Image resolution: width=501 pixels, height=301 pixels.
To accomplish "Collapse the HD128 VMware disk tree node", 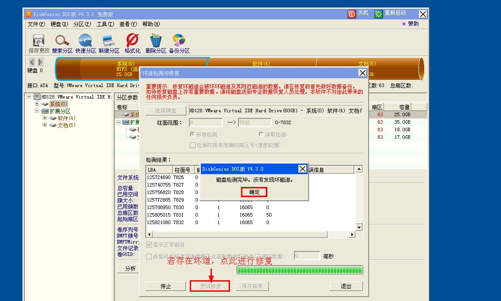I will [x=29, y=96].
